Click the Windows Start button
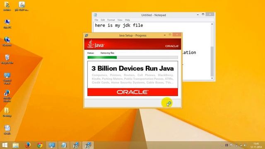The width and height of the screenshot is (265, 149). tap(5, 145)
